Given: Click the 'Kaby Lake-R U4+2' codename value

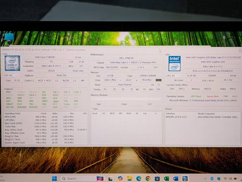Looking at the screenshot, I should tap(51, 66).
